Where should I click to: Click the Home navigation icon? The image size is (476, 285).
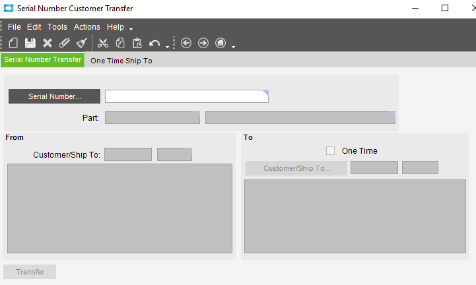[x=221, y=43]
